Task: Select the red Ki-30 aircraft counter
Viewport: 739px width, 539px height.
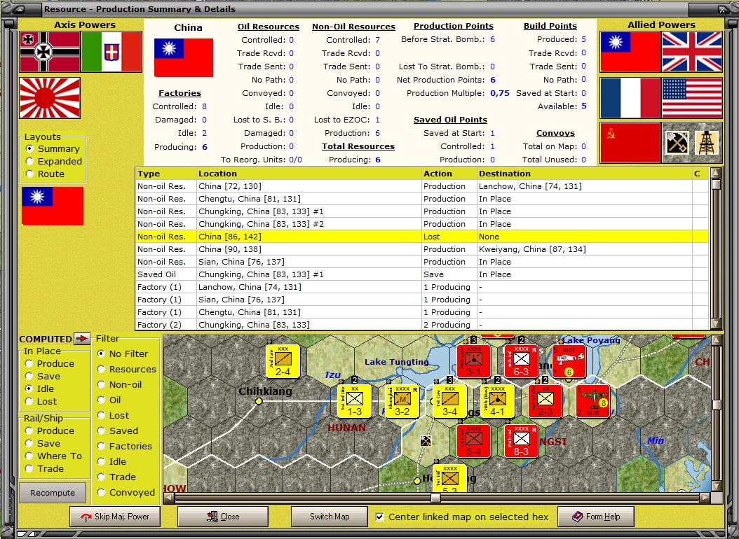Action: 593,401
